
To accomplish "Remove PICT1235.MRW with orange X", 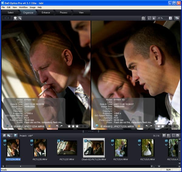I will 139,126.
